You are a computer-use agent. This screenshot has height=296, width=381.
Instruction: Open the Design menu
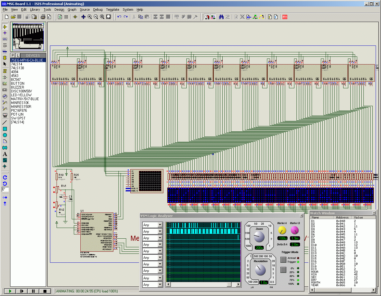tap(59, 10)
